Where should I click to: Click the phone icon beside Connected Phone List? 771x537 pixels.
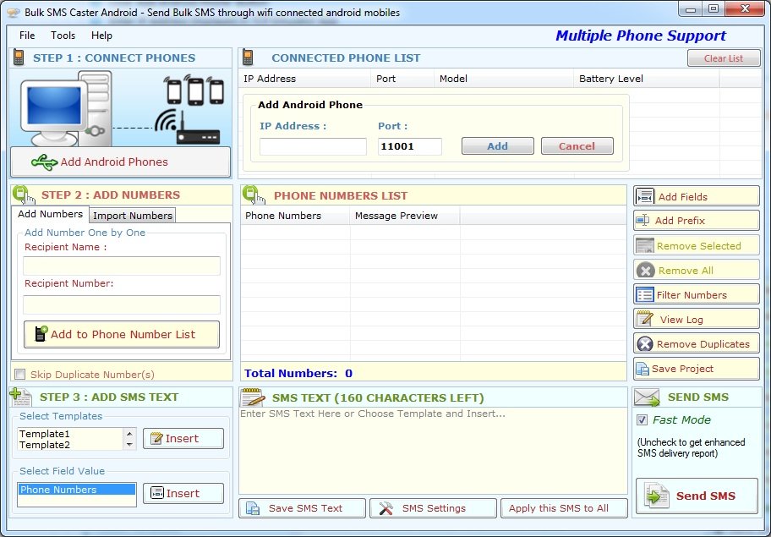click(248, 58)
